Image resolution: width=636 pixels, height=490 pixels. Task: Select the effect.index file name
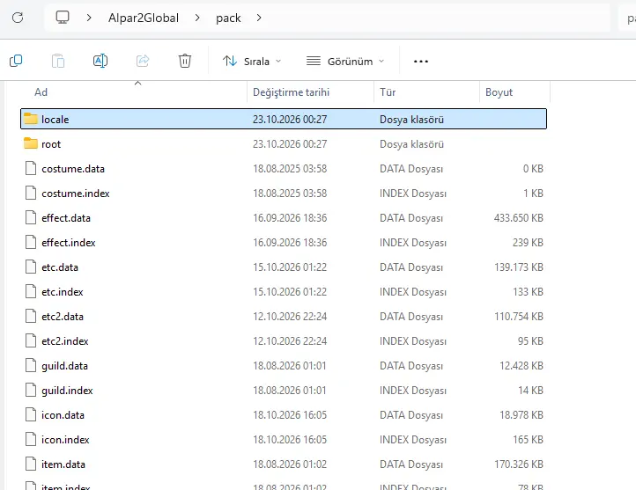(68, 243)
